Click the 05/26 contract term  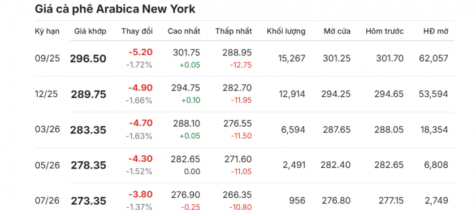(47, 165)
